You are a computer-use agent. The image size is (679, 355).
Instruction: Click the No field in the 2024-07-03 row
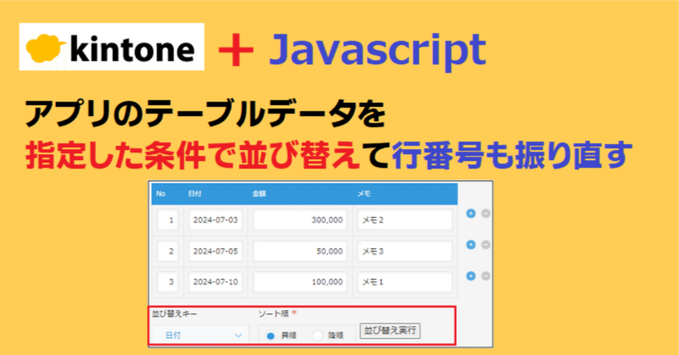tap(168, 220)
